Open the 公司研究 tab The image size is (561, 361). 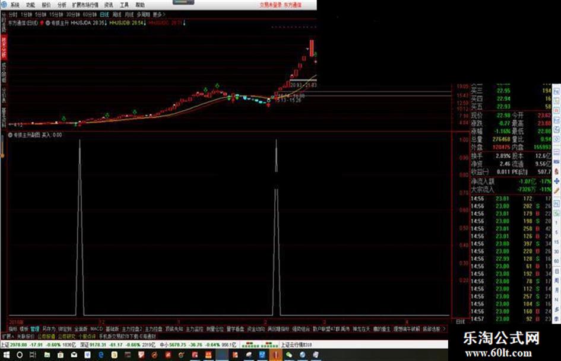(x=67, y=337)
